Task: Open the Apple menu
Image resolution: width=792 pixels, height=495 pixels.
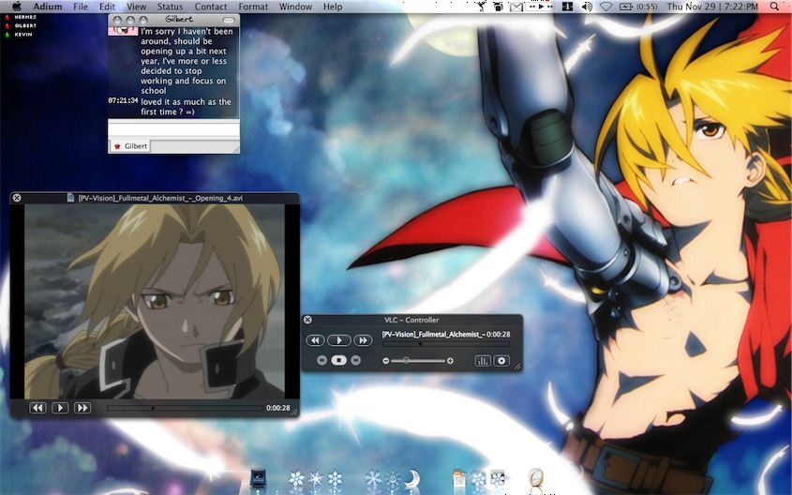Action: click(x=17, y=7)
